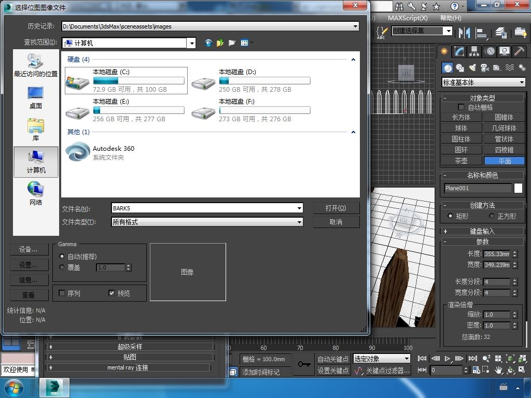Collapse the 硬盘 (4) group
The image size is (531, 398).
point(353,60)
